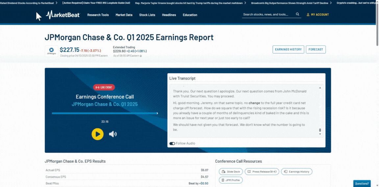Viewport: 379px width, 187px height.
Task: Click the audio progress slider
Action: pyautogui.click(x=105, y=113)
